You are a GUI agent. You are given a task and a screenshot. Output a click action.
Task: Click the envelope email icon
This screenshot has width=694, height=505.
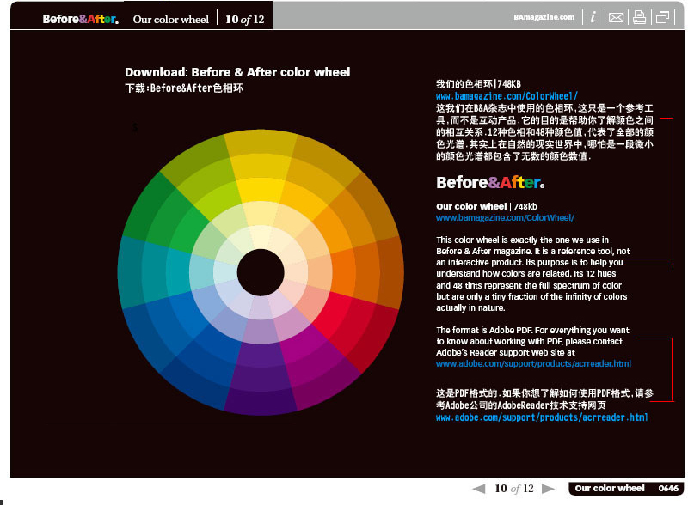tap(616, 17)
